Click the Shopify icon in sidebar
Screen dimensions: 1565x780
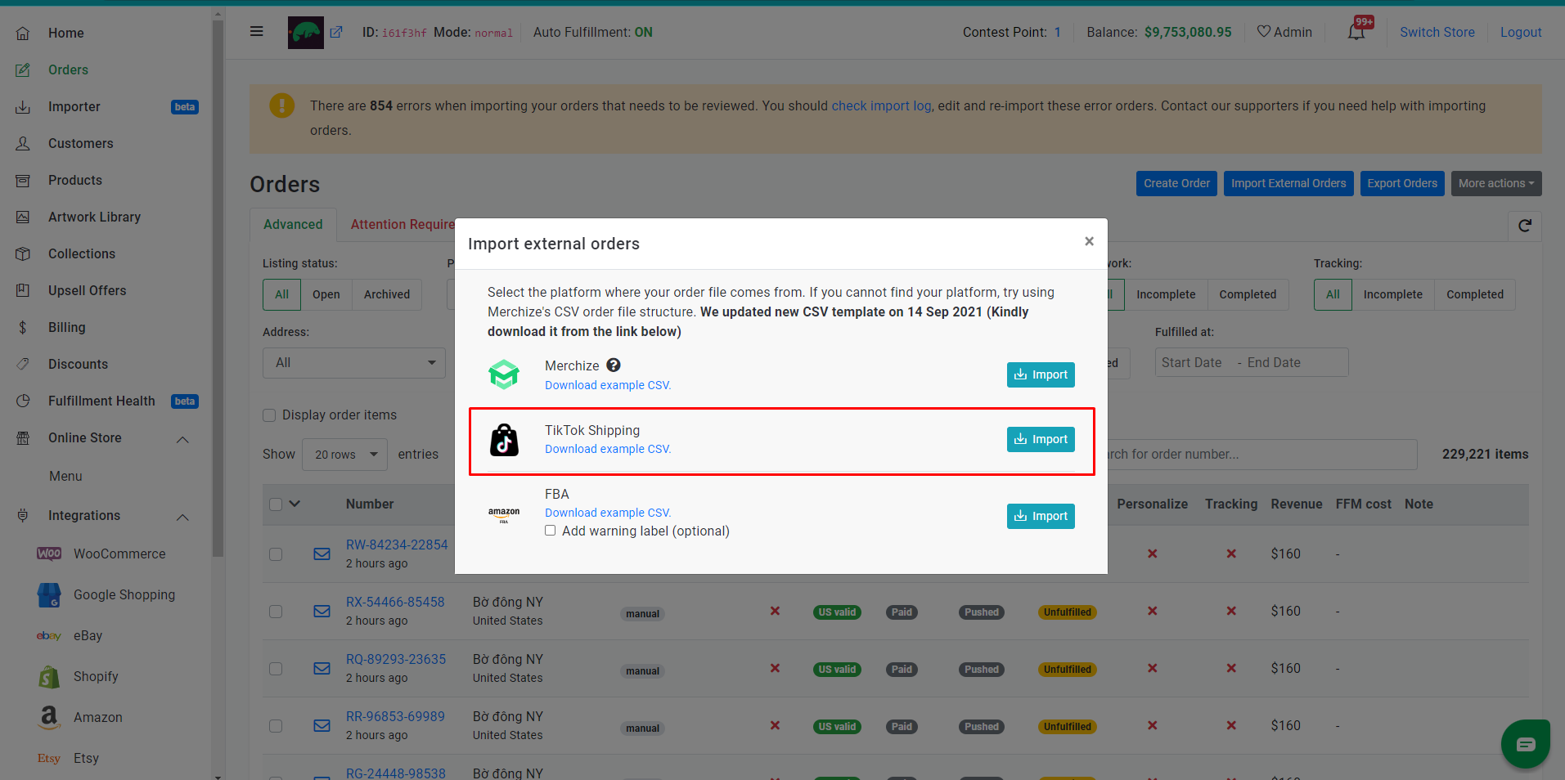(x=49, y=677)
